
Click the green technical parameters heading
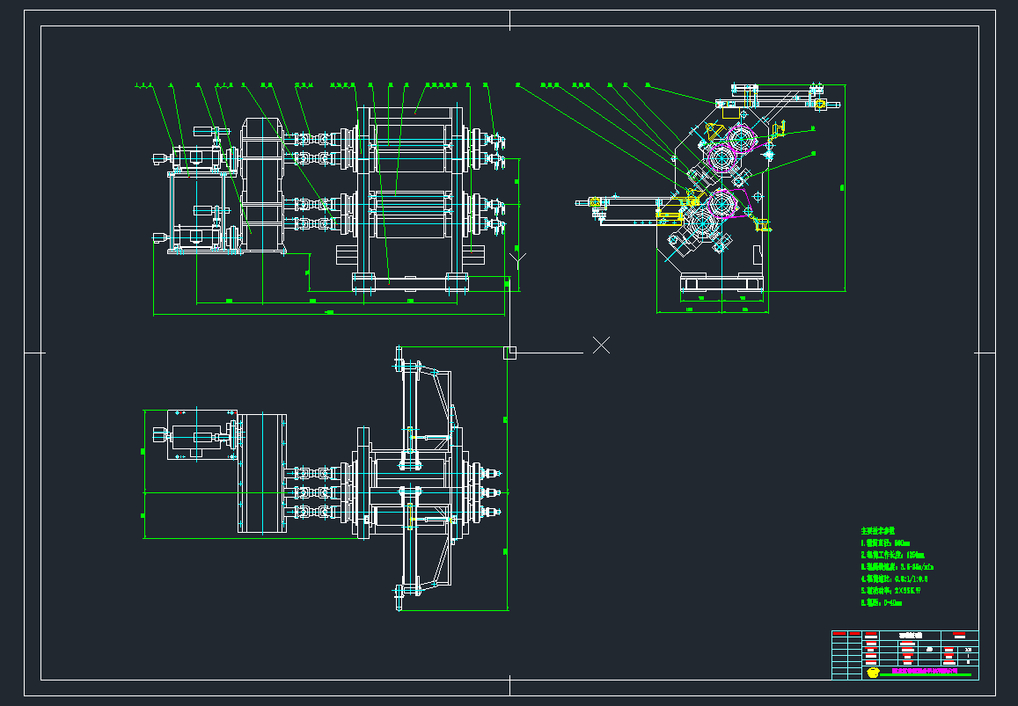coord(876,531)
